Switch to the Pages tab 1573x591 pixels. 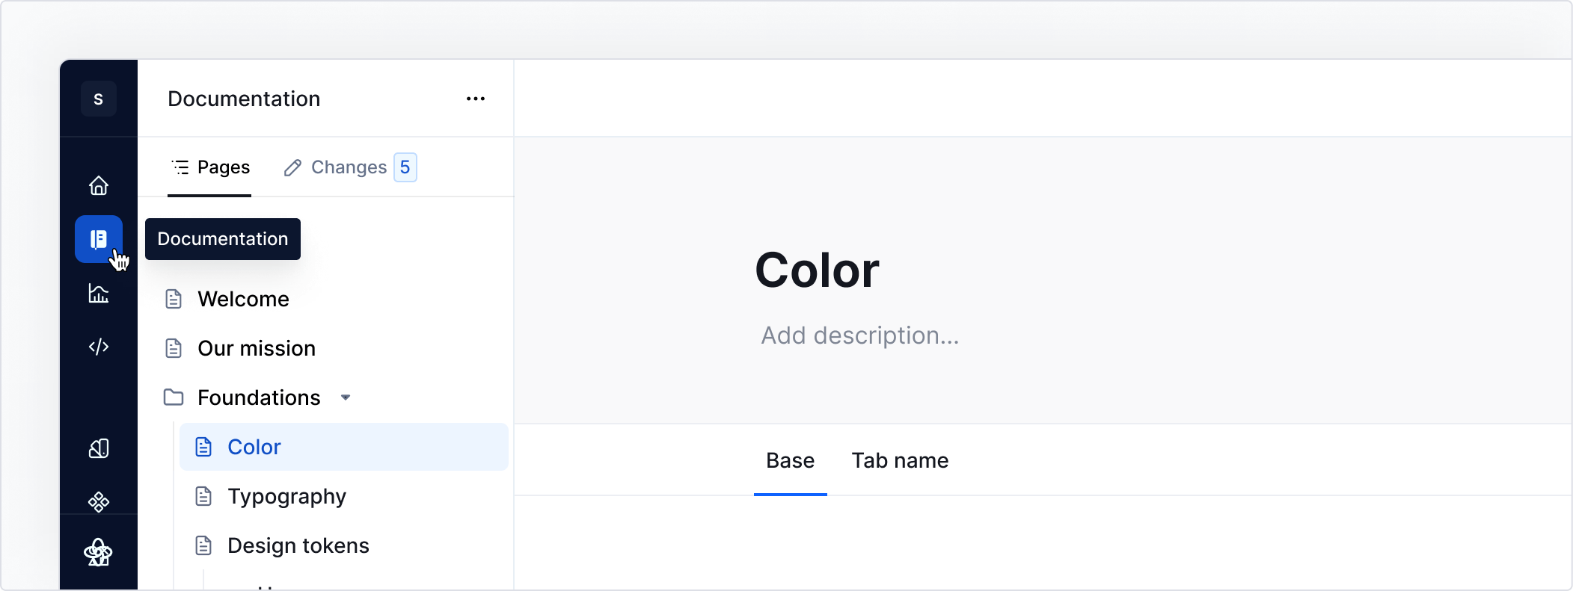[210, 167]
